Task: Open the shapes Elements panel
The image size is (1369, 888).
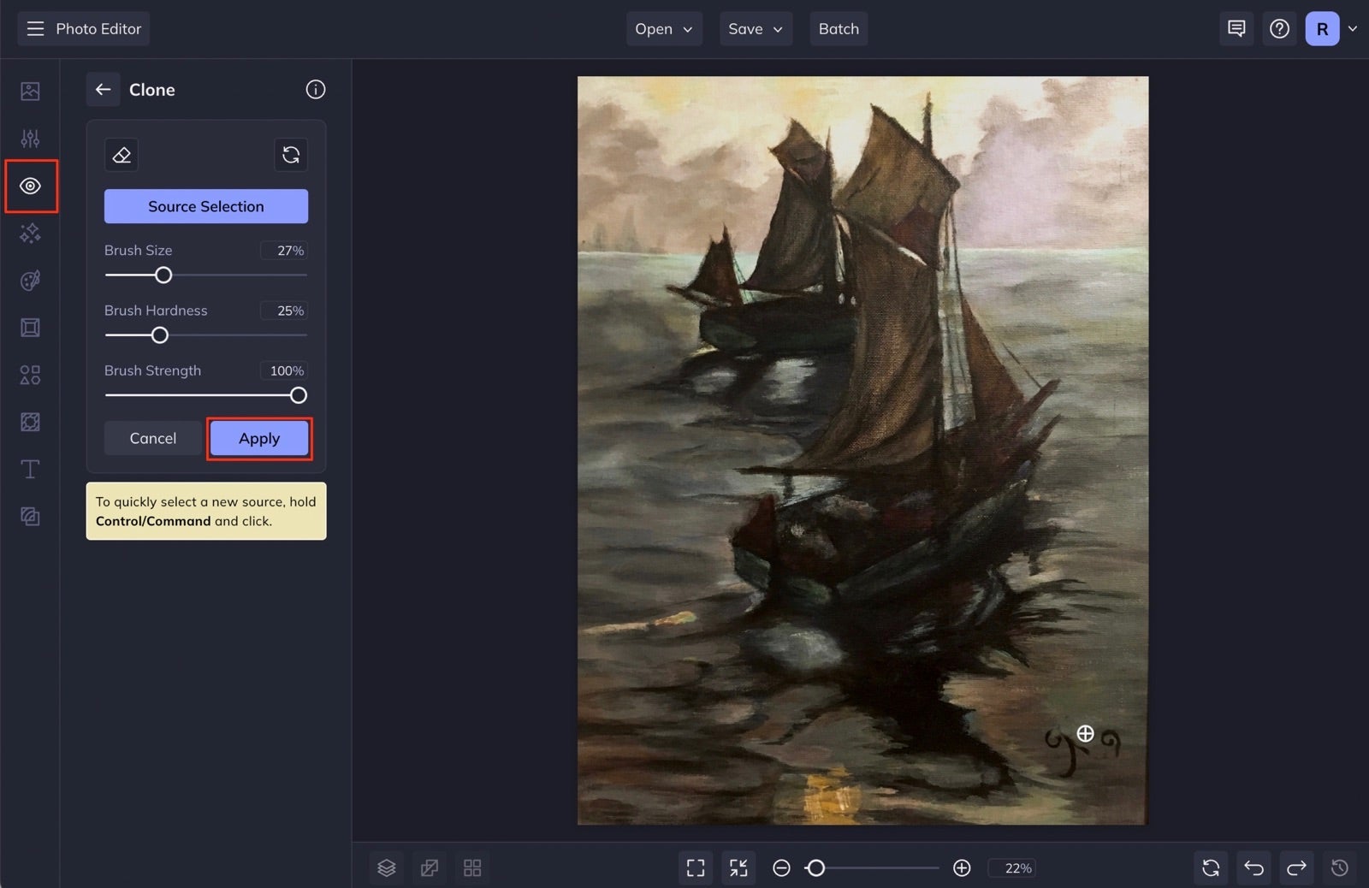Action: [x=30, y=374]
